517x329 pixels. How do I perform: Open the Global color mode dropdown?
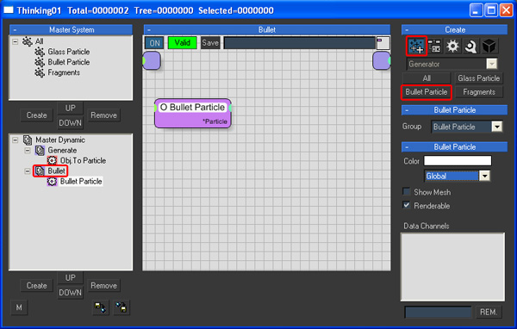(x=484, y=176)
